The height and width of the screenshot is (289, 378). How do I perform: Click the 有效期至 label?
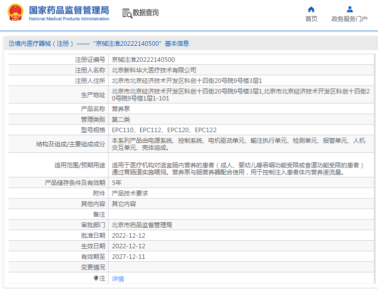93,257
